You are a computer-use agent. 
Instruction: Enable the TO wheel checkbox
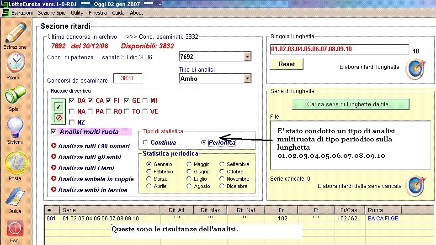tap(127, 111)
